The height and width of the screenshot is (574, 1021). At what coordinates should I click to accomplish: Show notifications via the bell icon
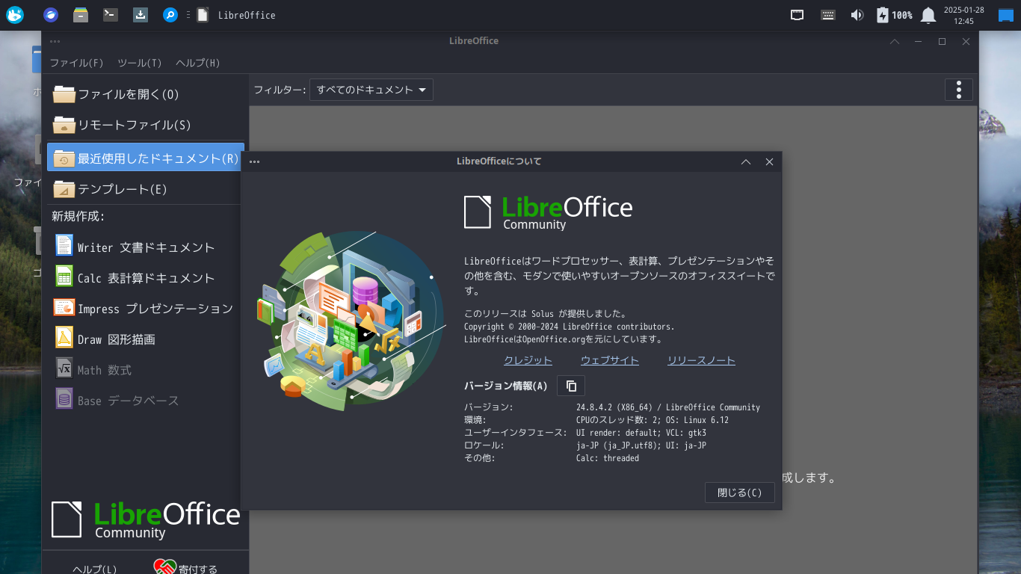coord(928,15)
